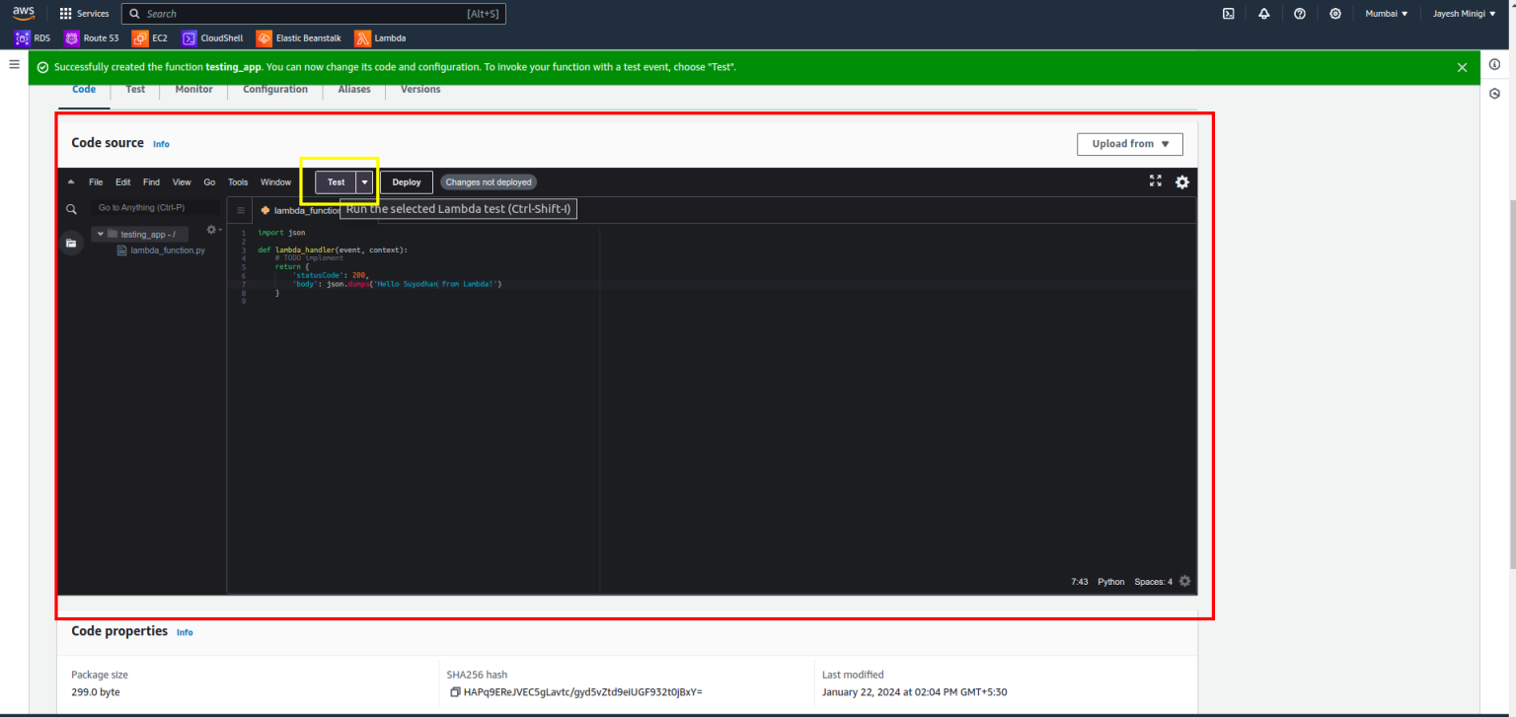Expand the code editor to fullscreen
Viewport: 1516px width, 717px height.
[x=1156, y=181]
